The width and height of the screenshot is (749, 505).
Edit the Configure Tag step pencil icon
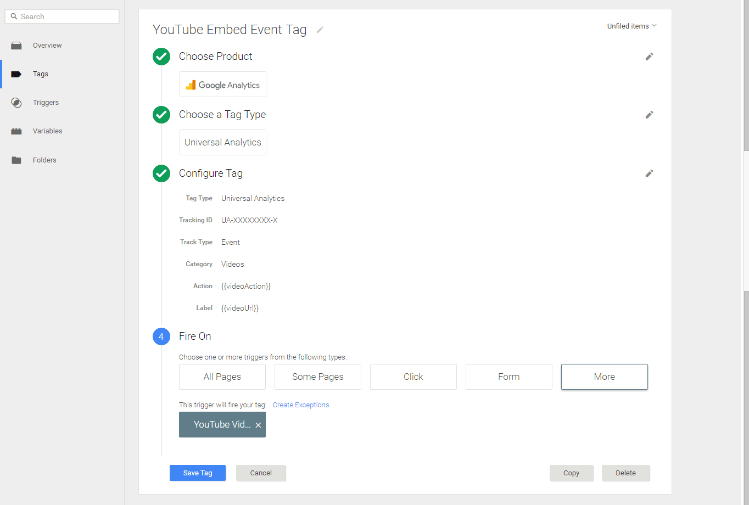point(649,173)
